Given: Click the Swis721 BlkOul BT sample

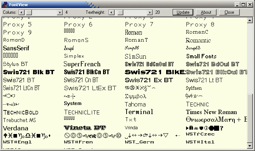Looking at the screenshot, I should coord(217,72).
